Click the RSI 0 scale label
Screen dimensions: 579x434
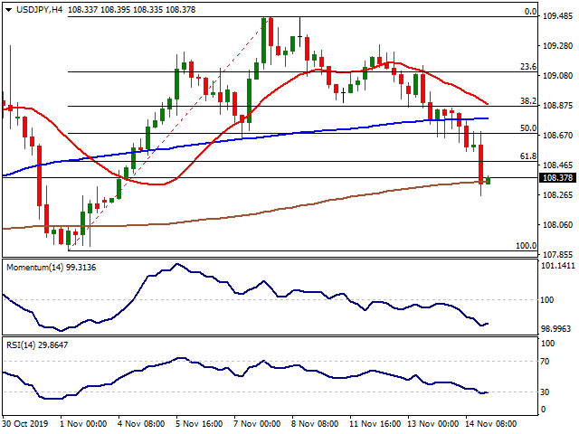coord(543,410)
